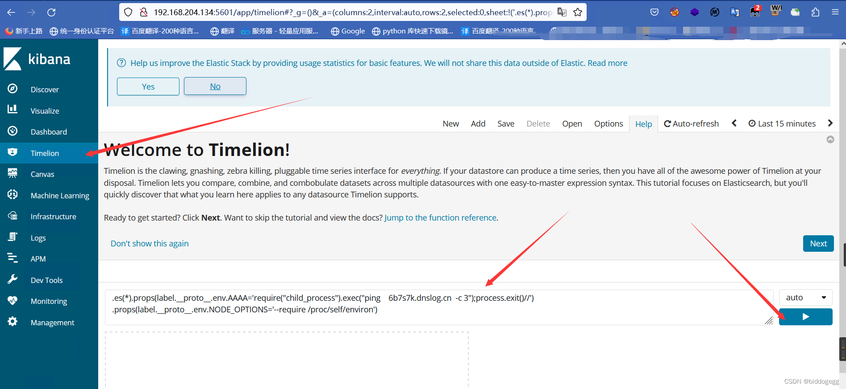Open the Read more link
The height and width of the screenshot is (389, 846).
pyautogui.click(x=608, y=63)
